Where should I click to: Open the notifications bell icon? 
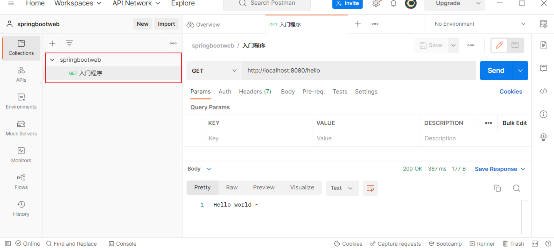coord(393,3)
